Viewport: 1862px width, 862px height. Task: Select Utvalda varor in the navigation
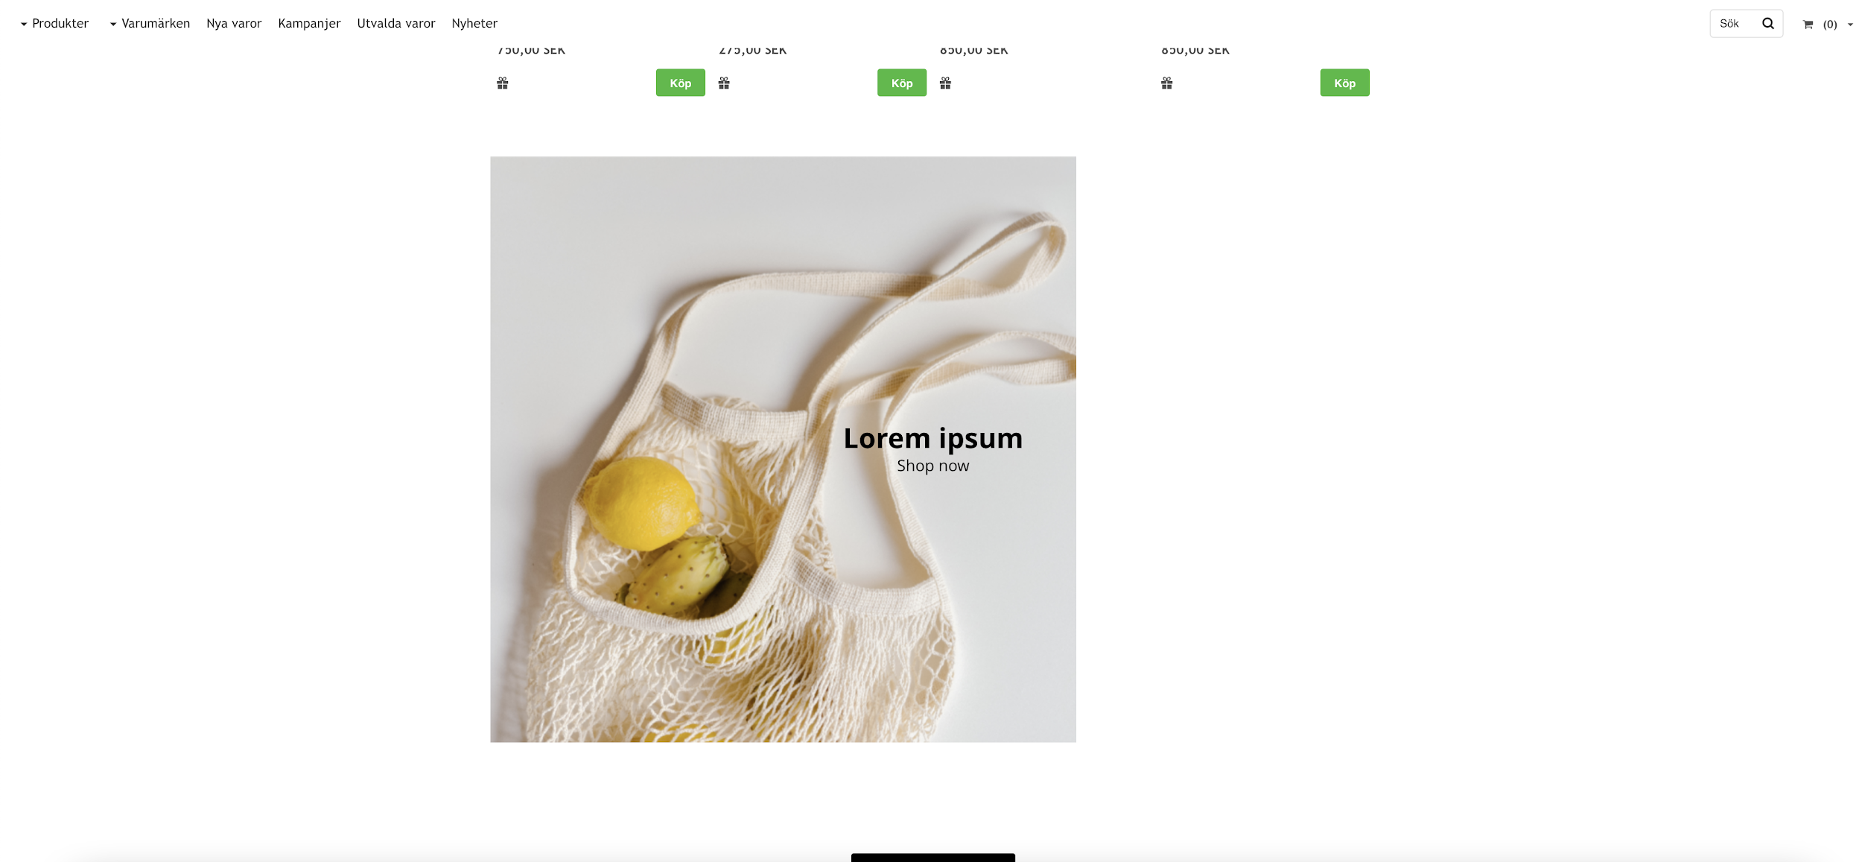coord(396,23)
